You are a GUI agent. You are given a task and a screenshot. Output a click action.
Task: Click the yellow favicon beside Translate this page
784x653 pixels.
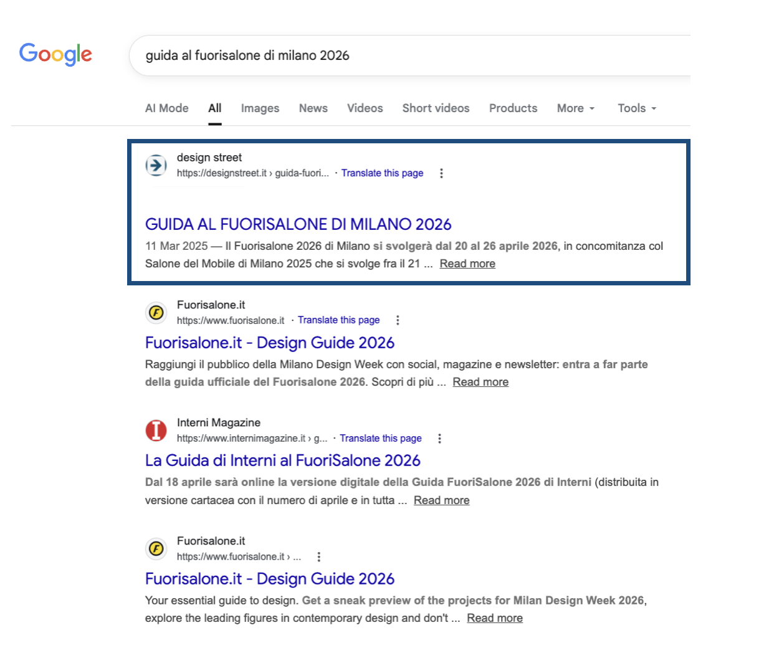tap(156, 312)
